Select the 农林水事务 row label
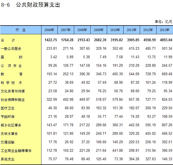173x165 pixels. pyautogui.click(x=9, y=134)
